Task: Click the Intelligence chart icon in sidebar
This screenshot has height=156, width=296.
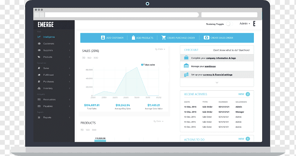Action: pos(39,37)
